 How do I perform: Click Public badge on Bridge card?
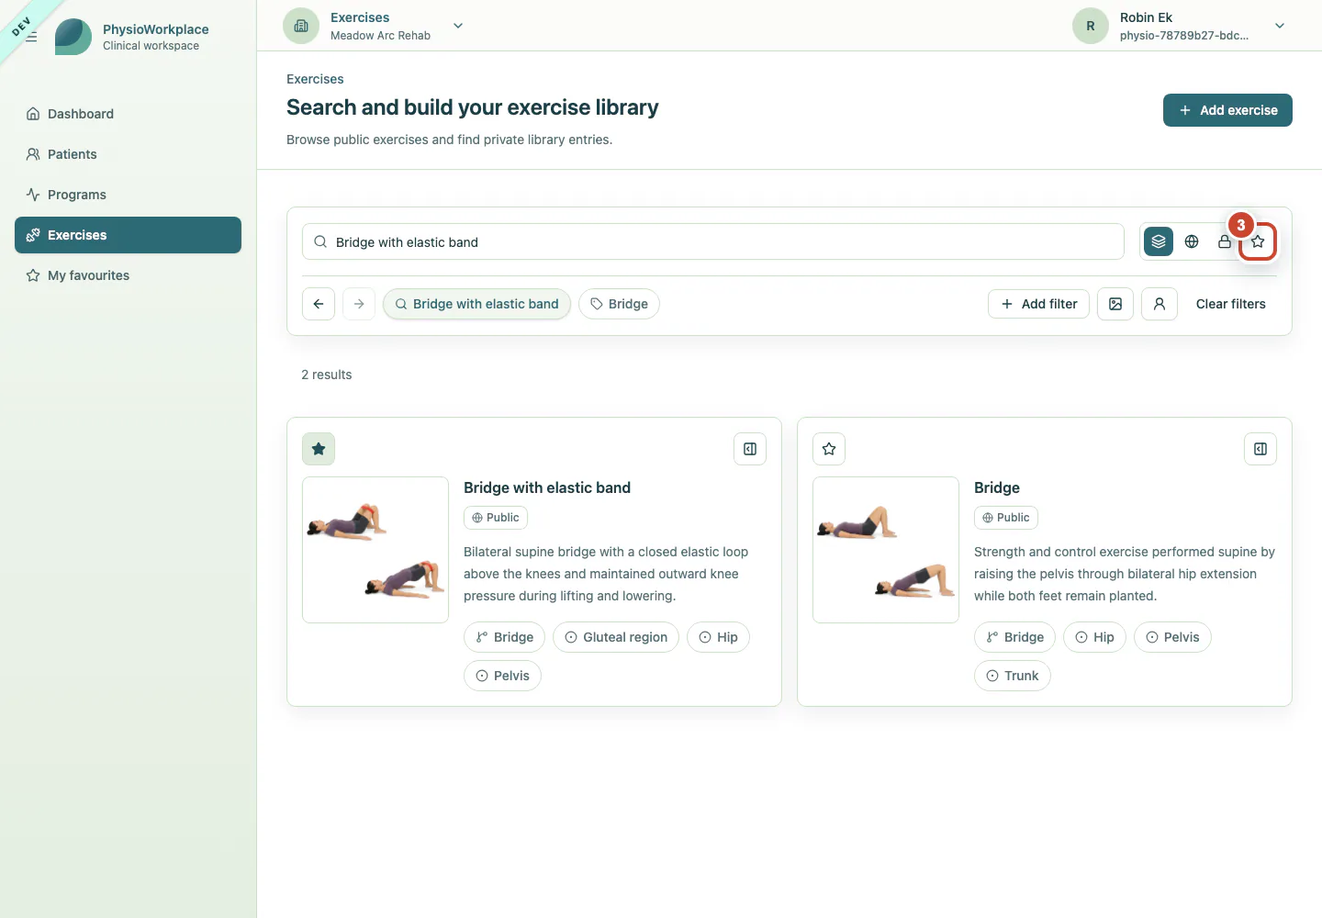[x=1006, y=518]
